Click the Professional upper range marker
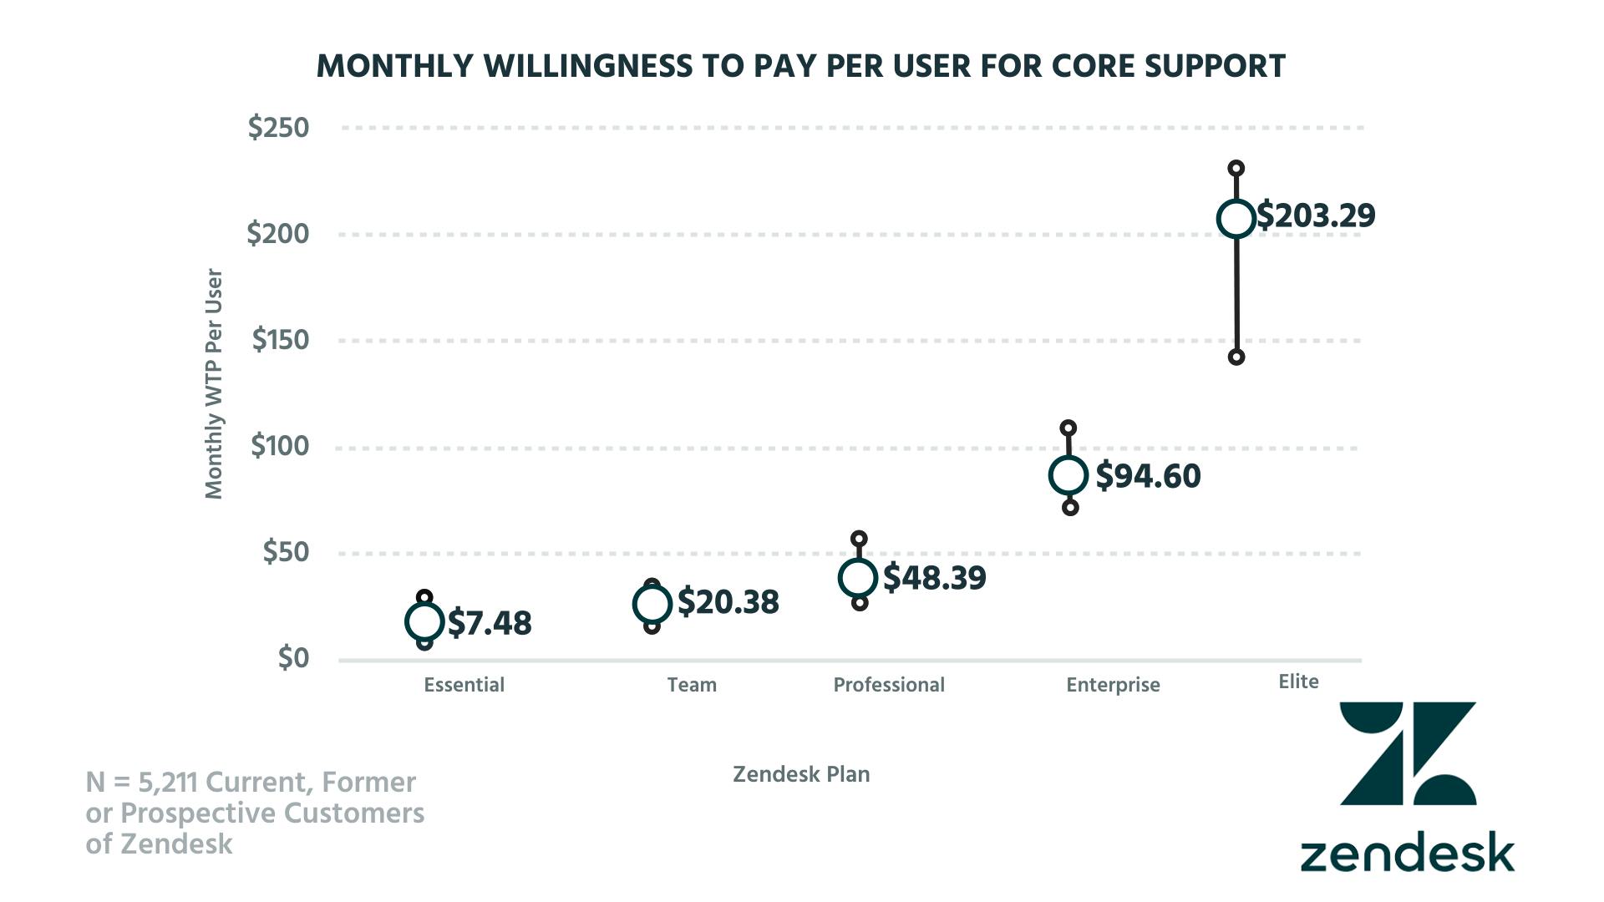This screenshot has width=1604, height=902. [x=859, y=539]
